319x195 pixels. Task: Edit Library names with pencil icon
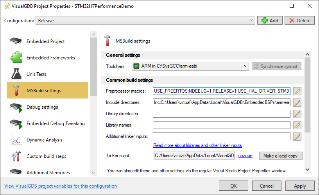(297, 125)
